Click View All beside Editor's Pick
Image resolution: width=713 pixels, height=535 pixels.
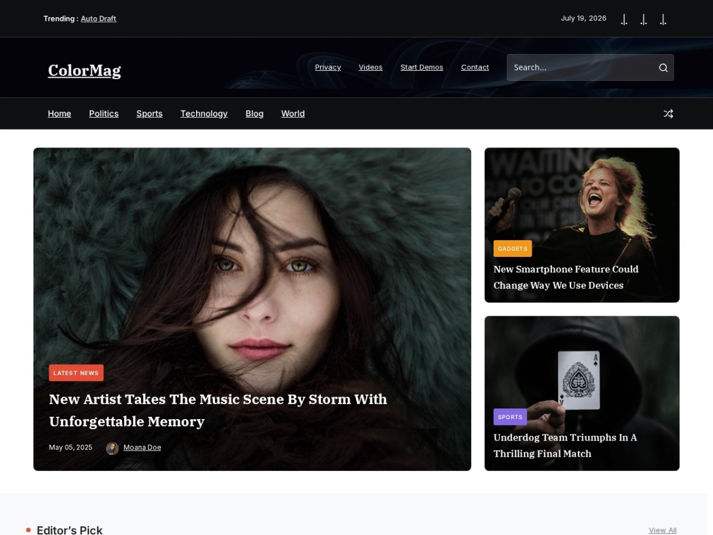(x=662, y=530)
